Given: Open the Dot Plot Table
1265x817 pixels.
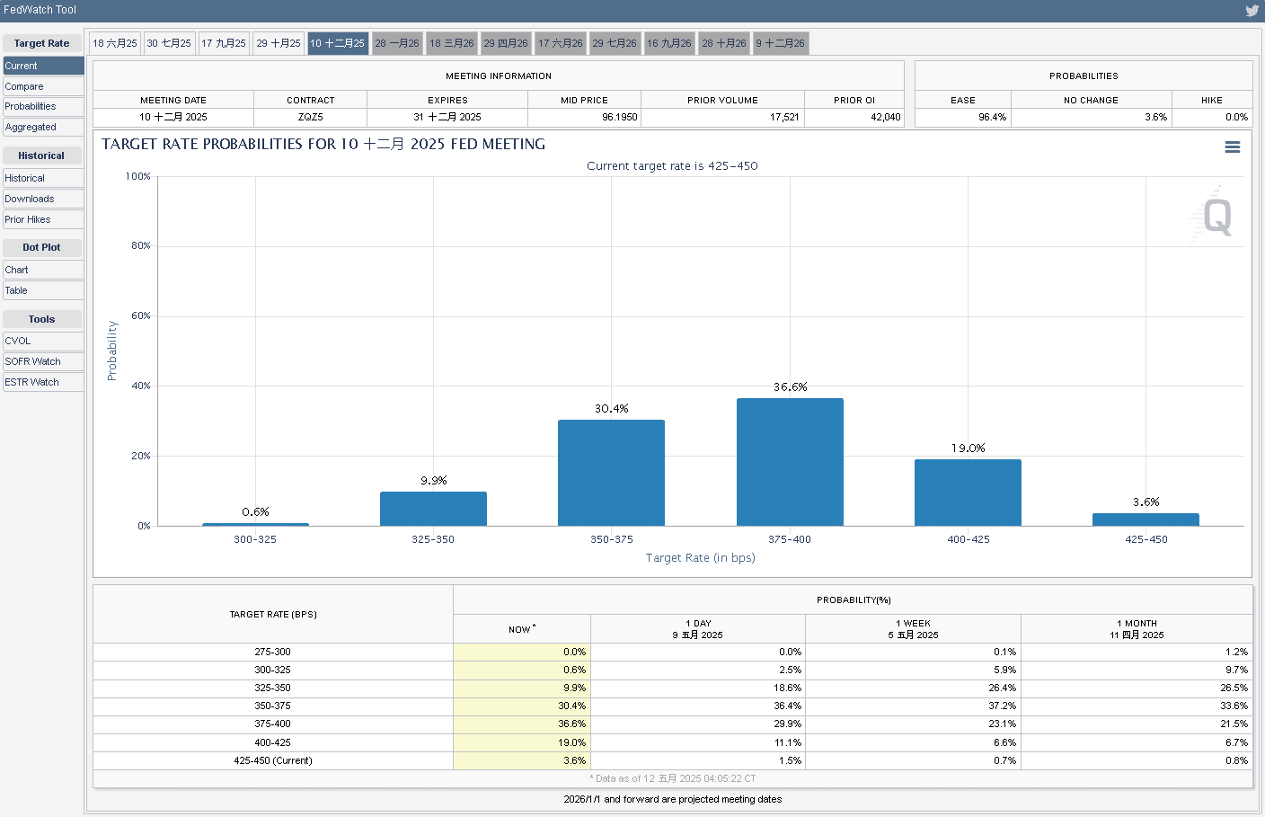Looking at the screenshot, I should pos(16,290).
